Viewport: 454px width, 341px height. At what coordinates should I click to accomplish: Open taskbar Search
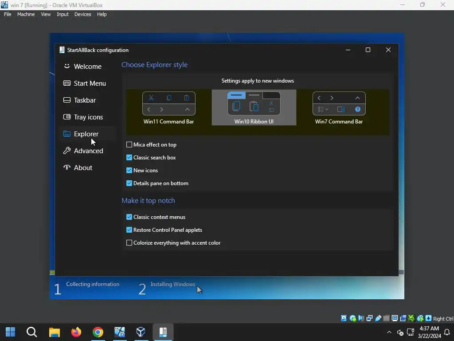[x=32, y=332]
